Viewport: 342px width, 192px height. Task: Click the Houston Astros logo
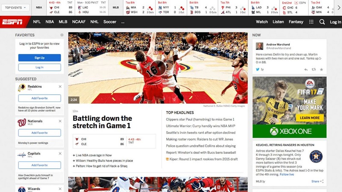tap(316, 157)
